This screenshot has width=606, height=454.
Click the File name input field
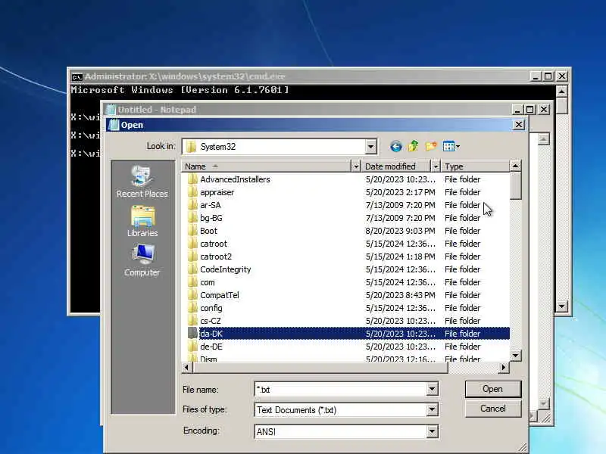(340, 389)
